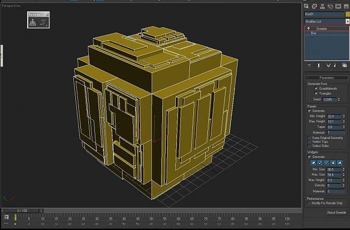Open the Motion command panel tab
The height and width of the screenshot is (230, 350).
(x=330, y=6)
